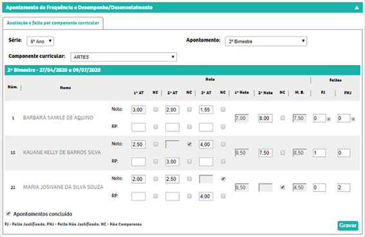This screenshot has height=237, width=365.
Task: Click Maria's FJ field with value 0
Action: point(319,187)
